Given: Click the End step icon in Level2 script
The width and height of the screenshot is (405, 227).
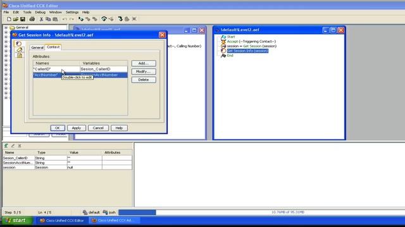Looking at the screenshot, I should (223, 55).
